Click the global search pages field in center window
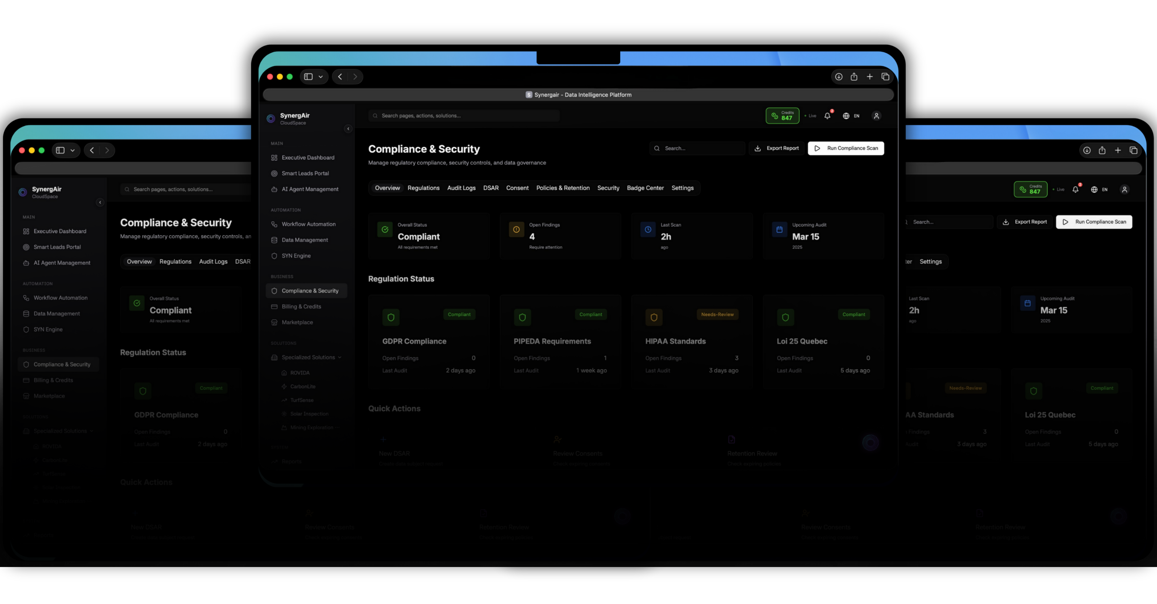The width and height of the screenshot is (1157, 604). point(464,116)
